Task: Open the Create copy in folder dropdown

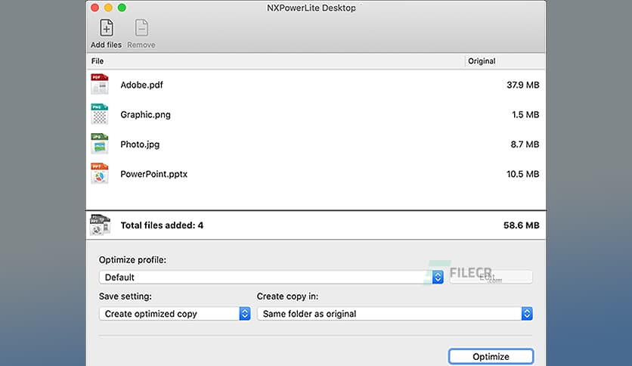Action: click(395, 314)
